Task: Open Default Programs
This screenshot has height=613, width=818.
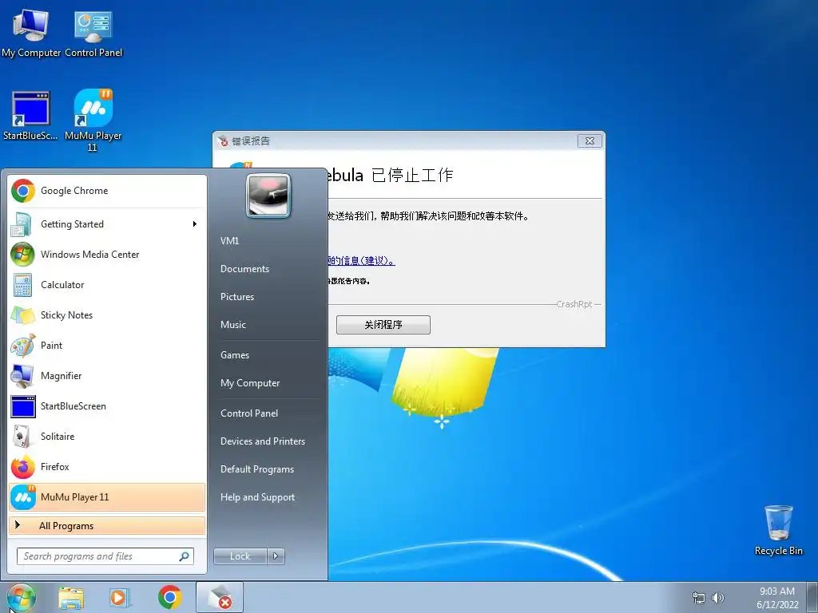Action: pyautogui.click(x=257, y=469)
